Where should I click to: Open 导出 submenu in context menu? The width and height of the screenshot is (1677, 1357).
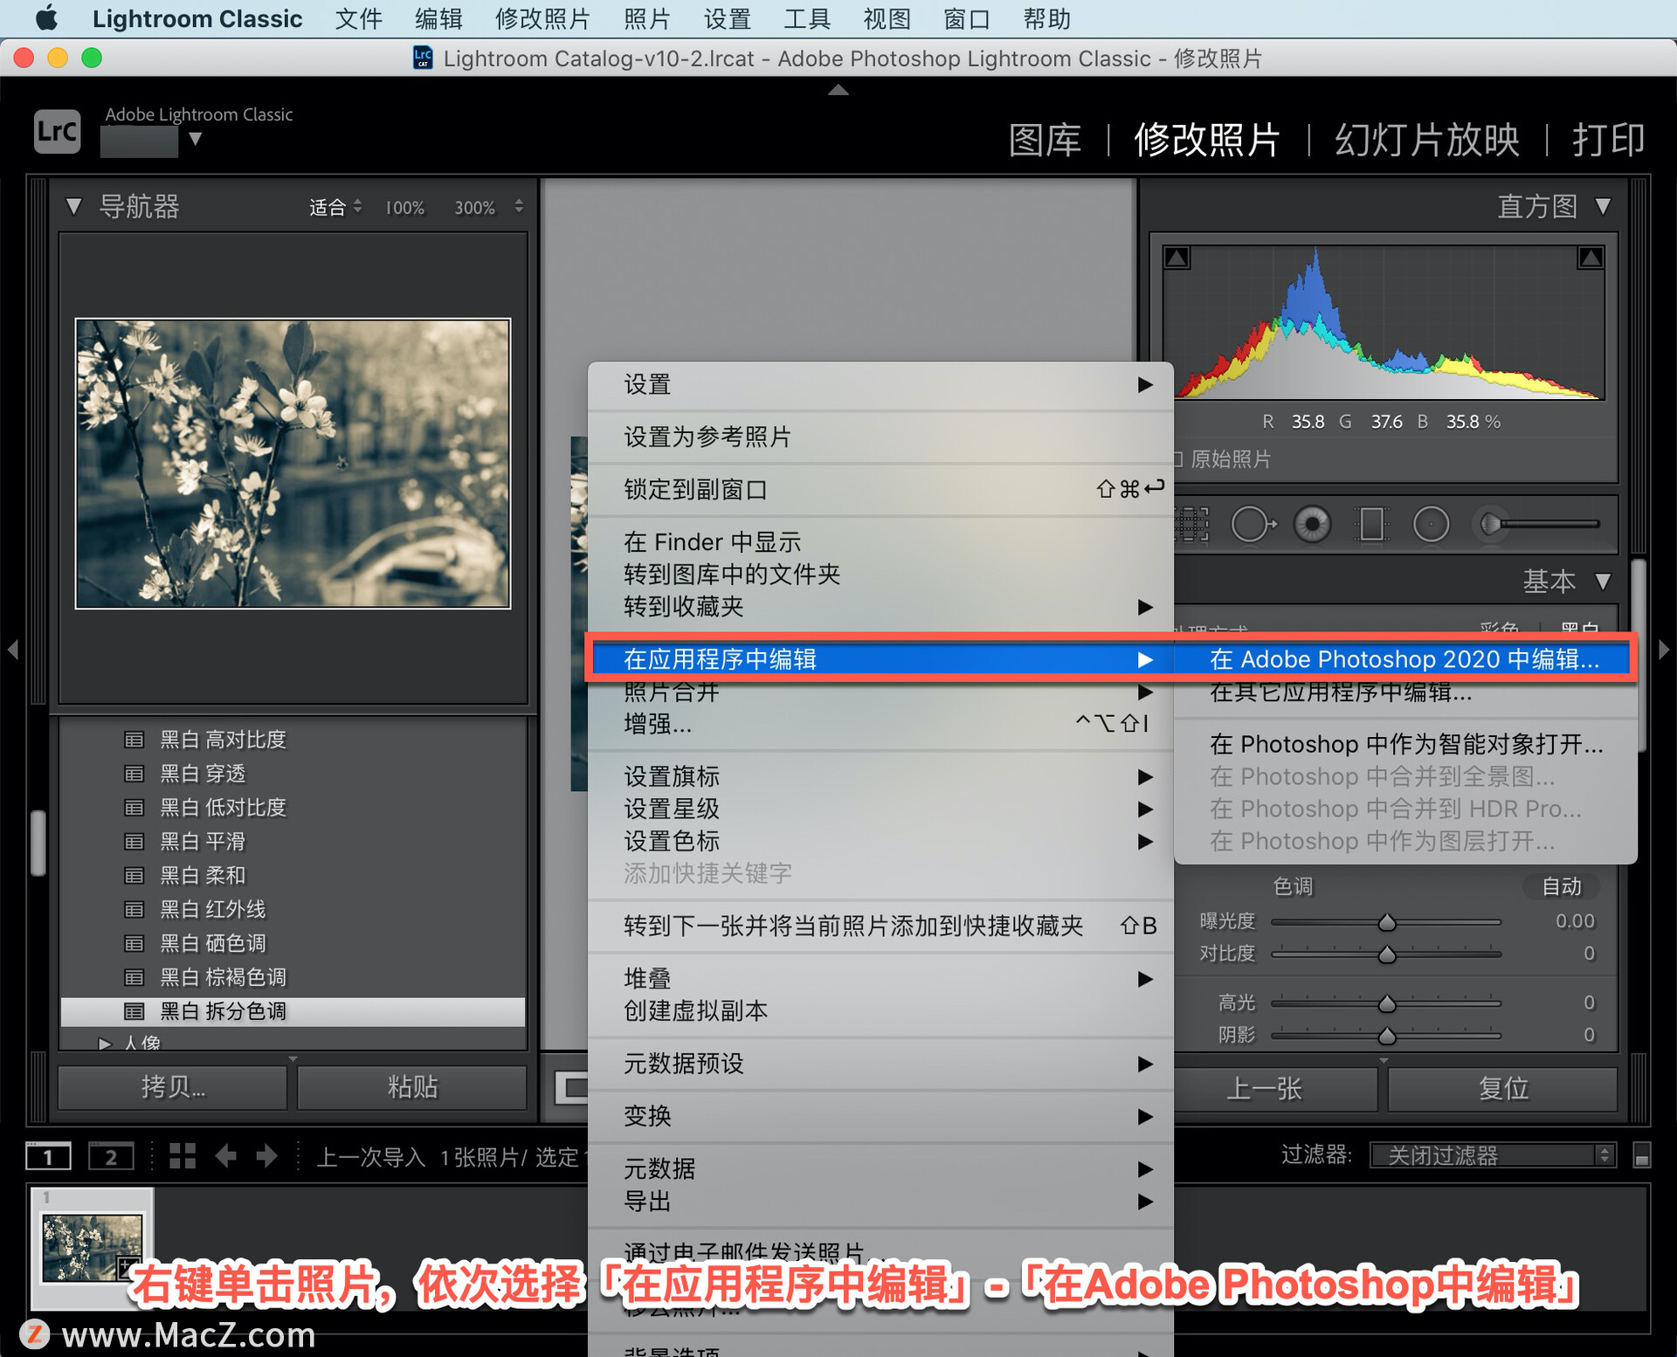pos(880,1202)
